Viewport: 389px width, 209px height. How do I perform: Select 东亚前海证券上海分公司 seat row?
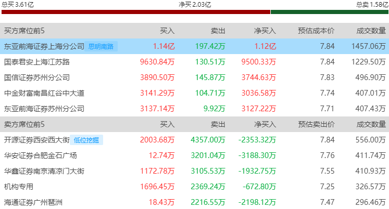(195, 46)
